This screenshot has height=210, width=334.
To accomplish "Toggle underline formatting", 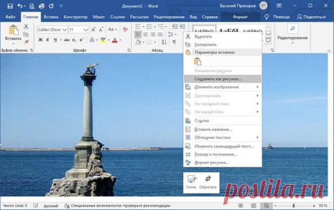I will (x=55, y=40).
